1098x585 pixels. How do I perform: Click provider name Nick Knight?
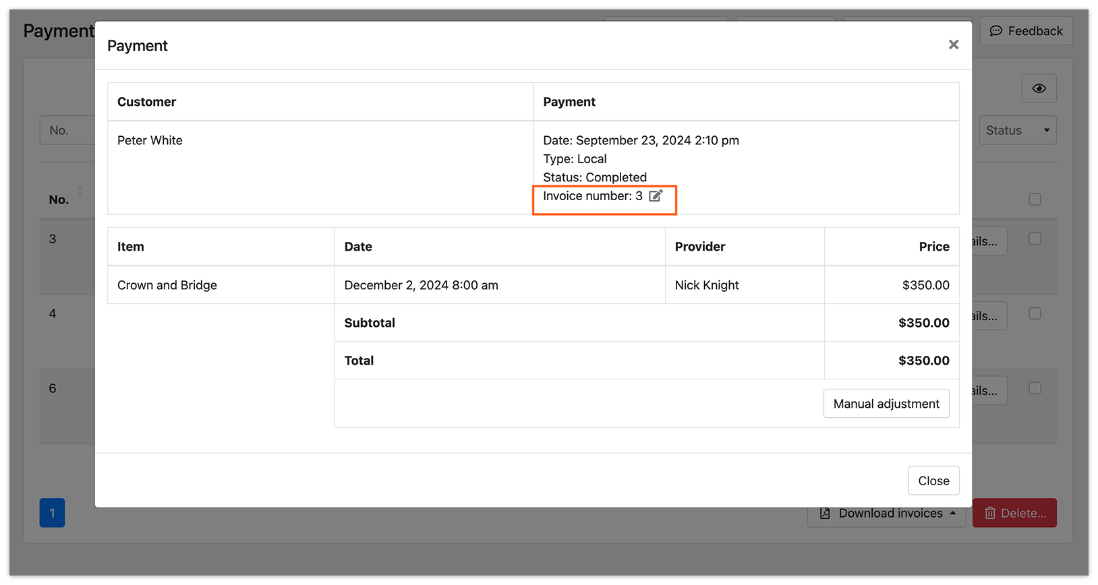coord(707,285)
